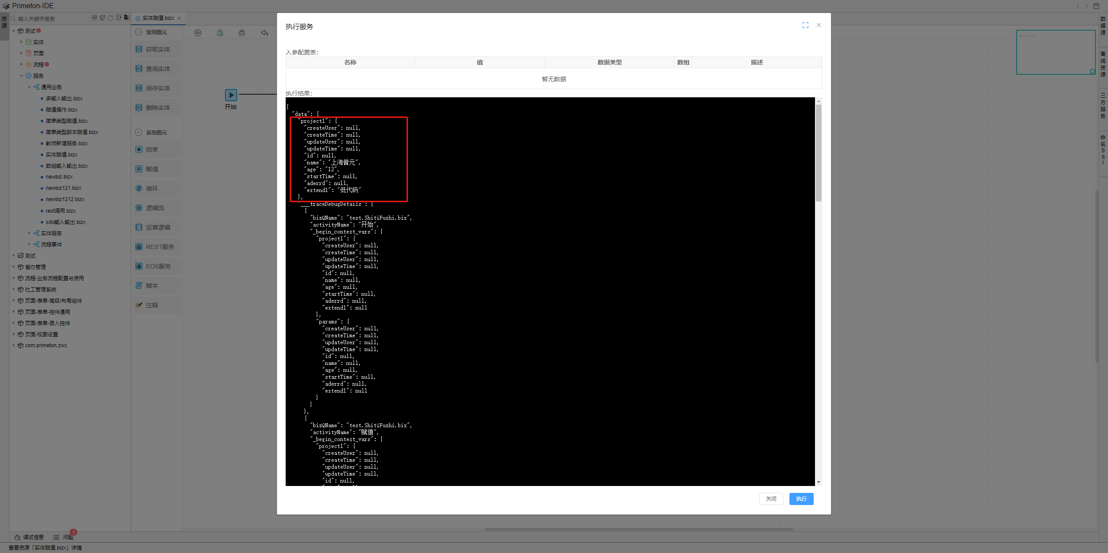Click the collapse-all icon in the resource toolbar
The height and width of the screenshot is (553, 1108).
pyautogui.click(x=119, y=18)
